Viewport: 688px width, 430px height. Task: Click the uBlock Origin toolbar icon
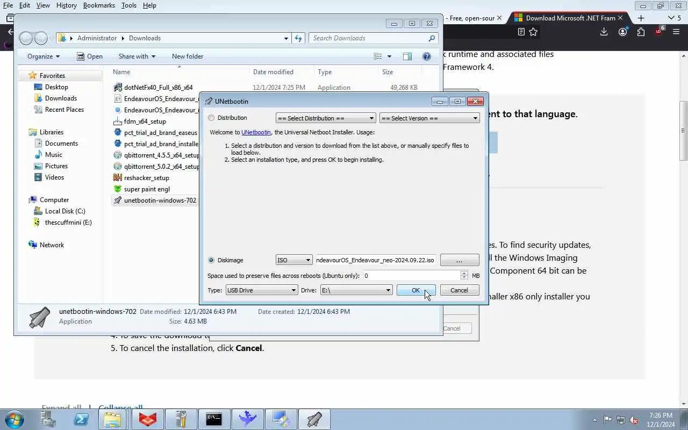(x=659, y=31)
